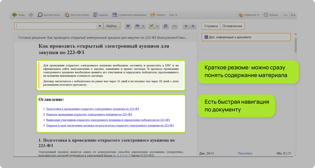Click the Посчитать link
Image resolution: width=315 pixels, height=168 pixels.
245,153
